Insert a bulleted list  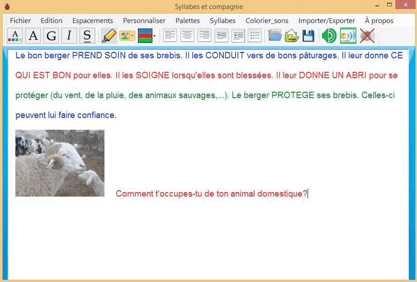click(x=255, y=36)
